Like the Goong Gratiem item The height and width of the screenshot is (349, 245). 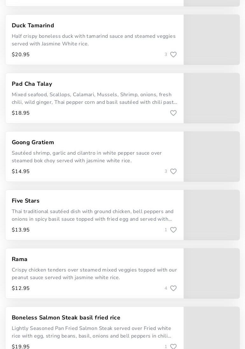pos(173,171)
